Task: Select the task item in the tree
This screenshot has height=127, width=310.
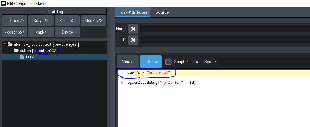Action: click(x=30, y=57)
